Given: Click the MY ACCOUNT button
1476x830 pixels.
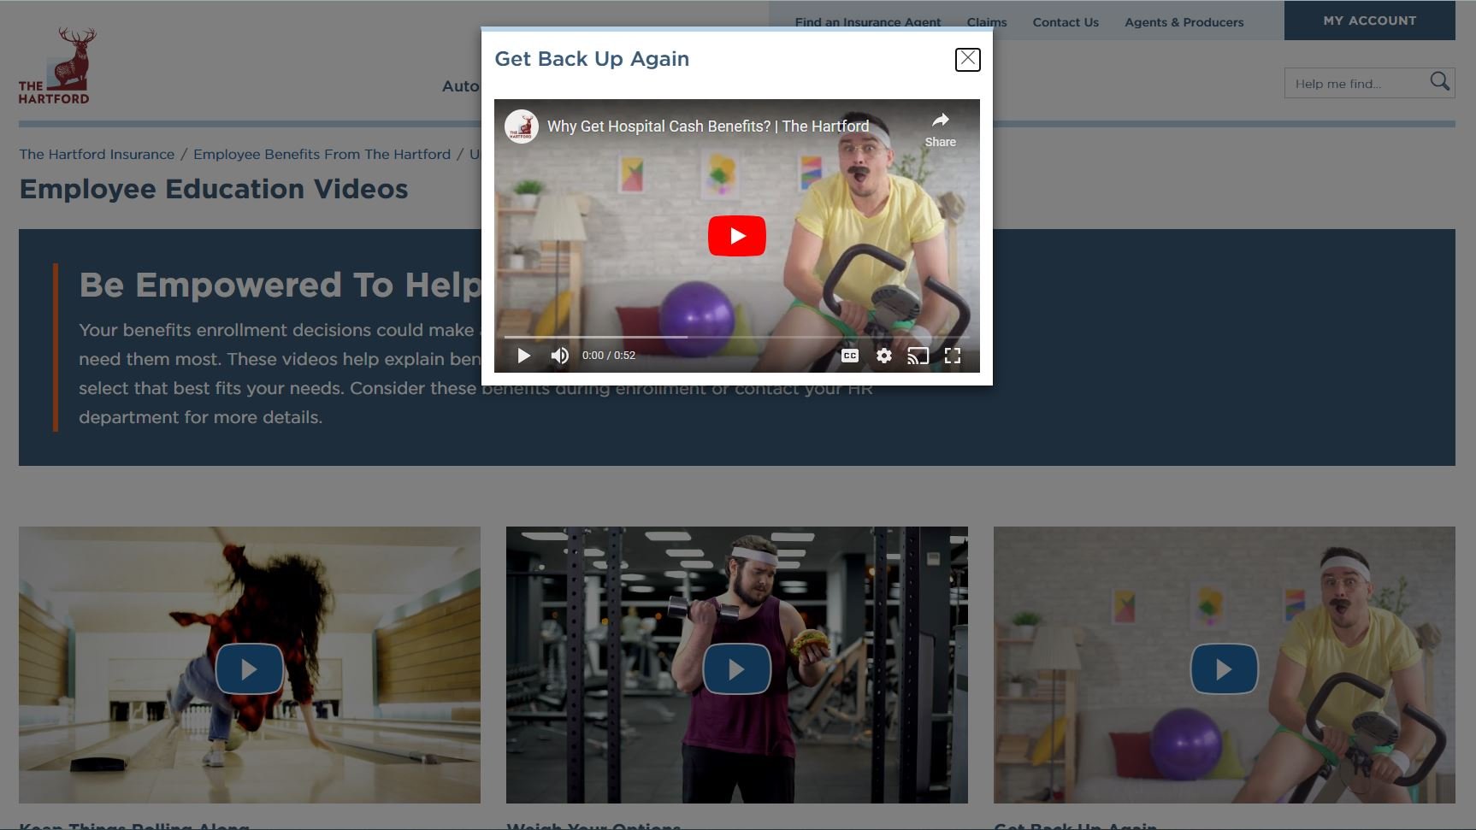Looking at the screenshot, I should pyautogui.click(x=1369, y=21).
